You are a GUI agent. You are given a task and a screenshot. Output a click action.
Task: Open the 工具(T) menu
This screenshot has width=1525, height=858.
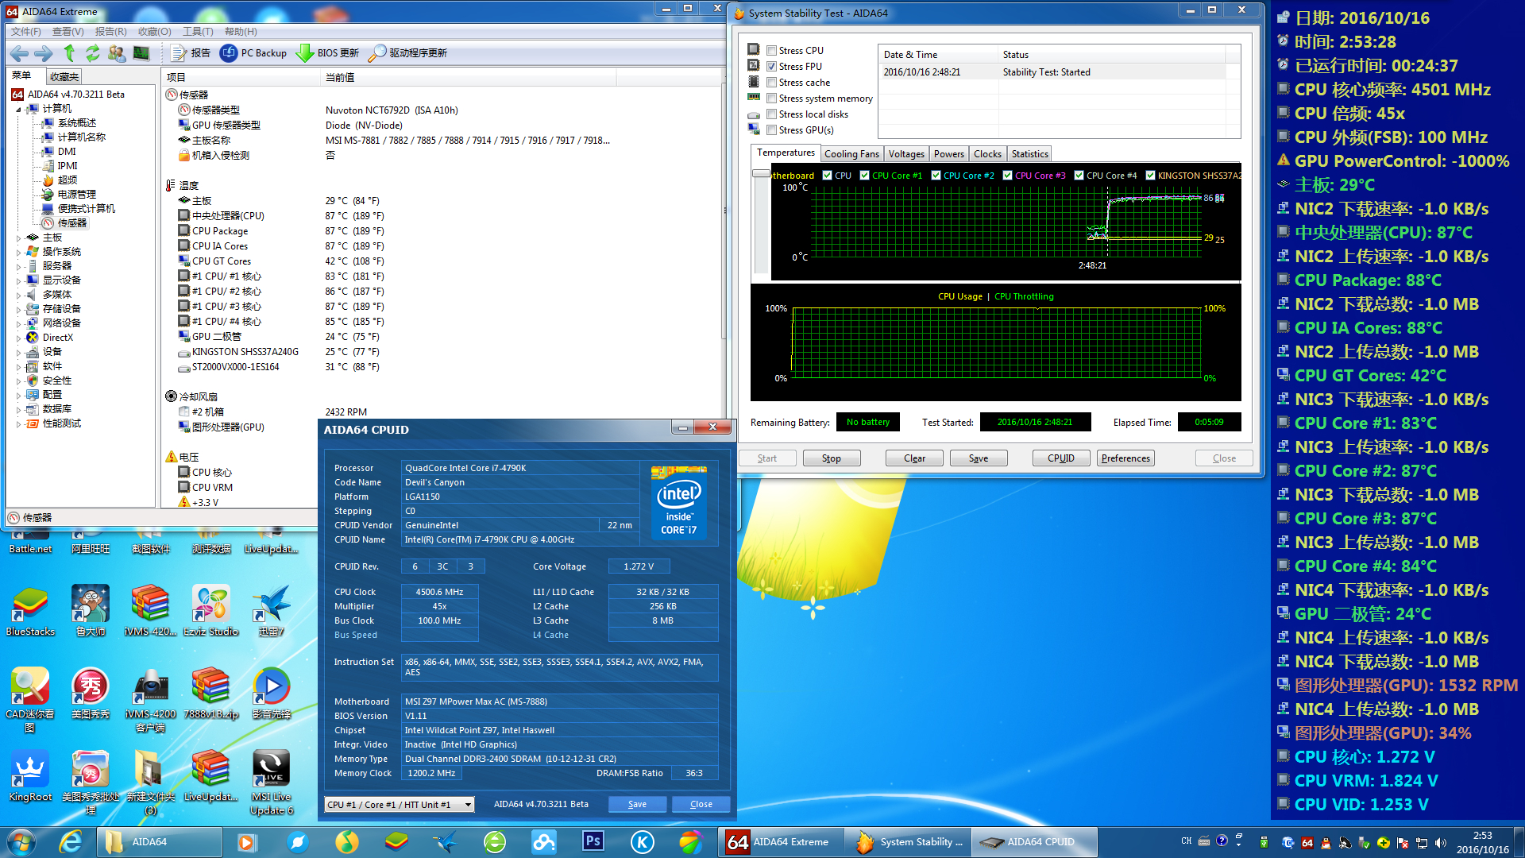coord(198,32)
